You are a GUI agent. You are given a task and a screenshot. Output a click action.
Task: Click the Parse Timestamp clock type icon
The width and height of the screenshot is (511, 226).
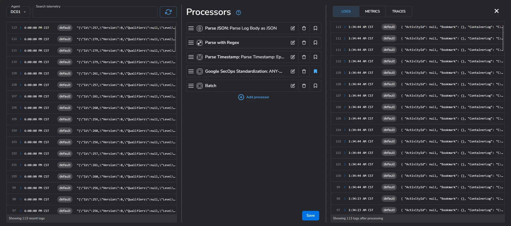[200, 57]
